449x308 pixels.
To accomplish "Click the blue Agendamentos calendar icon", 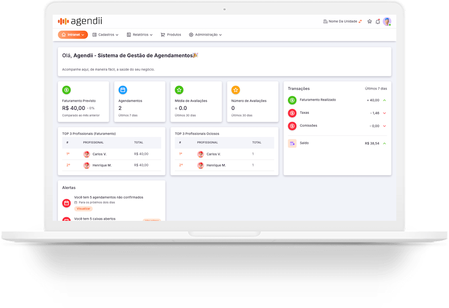I will tap(122, 90).
